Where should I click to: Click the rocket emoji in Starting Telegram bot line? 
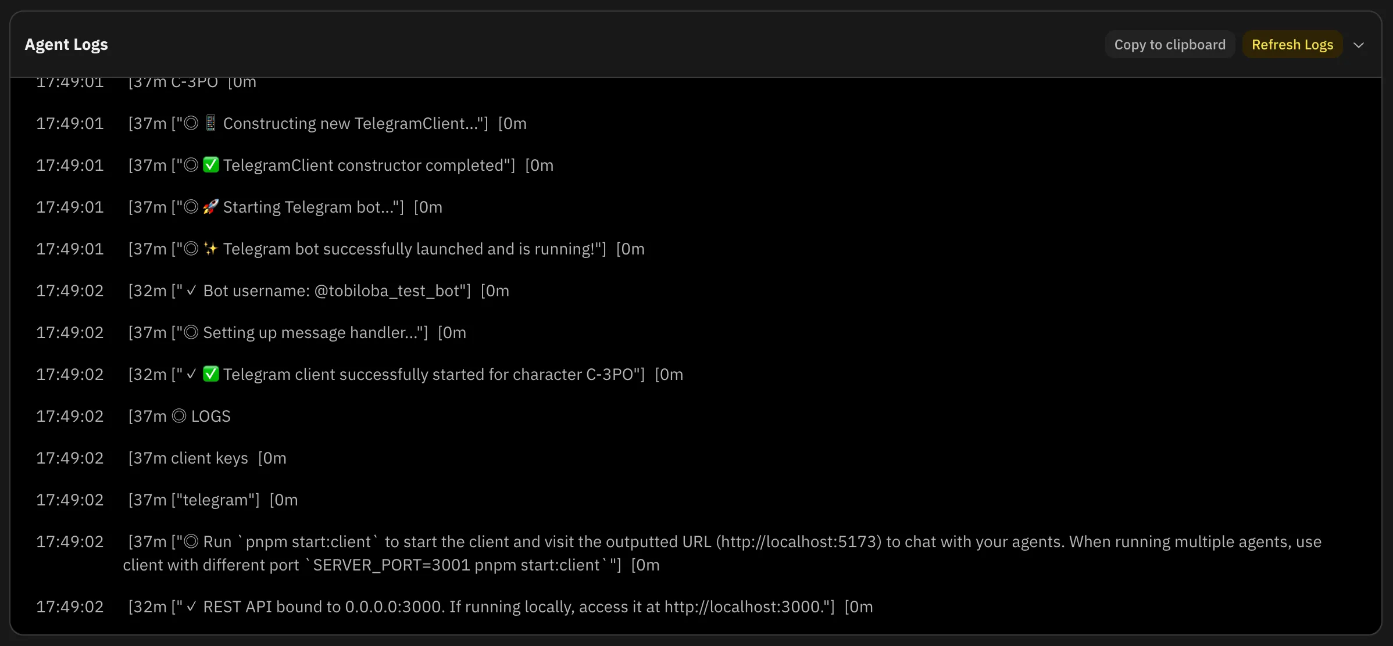[x=210, y=207]
